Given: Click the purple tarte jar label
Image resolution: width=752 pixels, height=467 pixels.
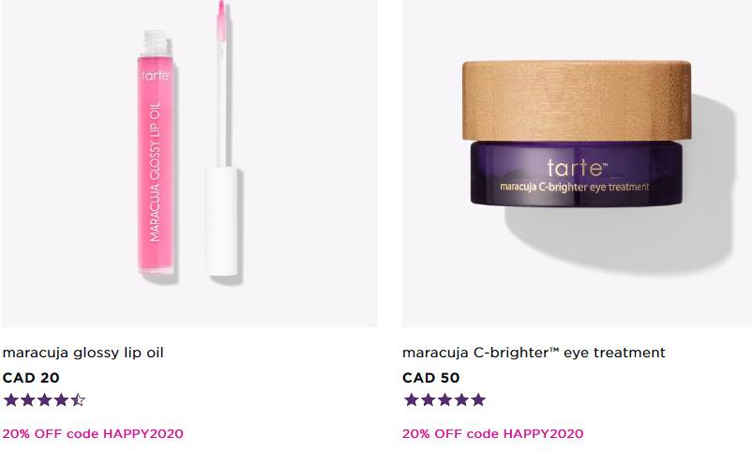Looking at the screenshot, I should (576, 173).
